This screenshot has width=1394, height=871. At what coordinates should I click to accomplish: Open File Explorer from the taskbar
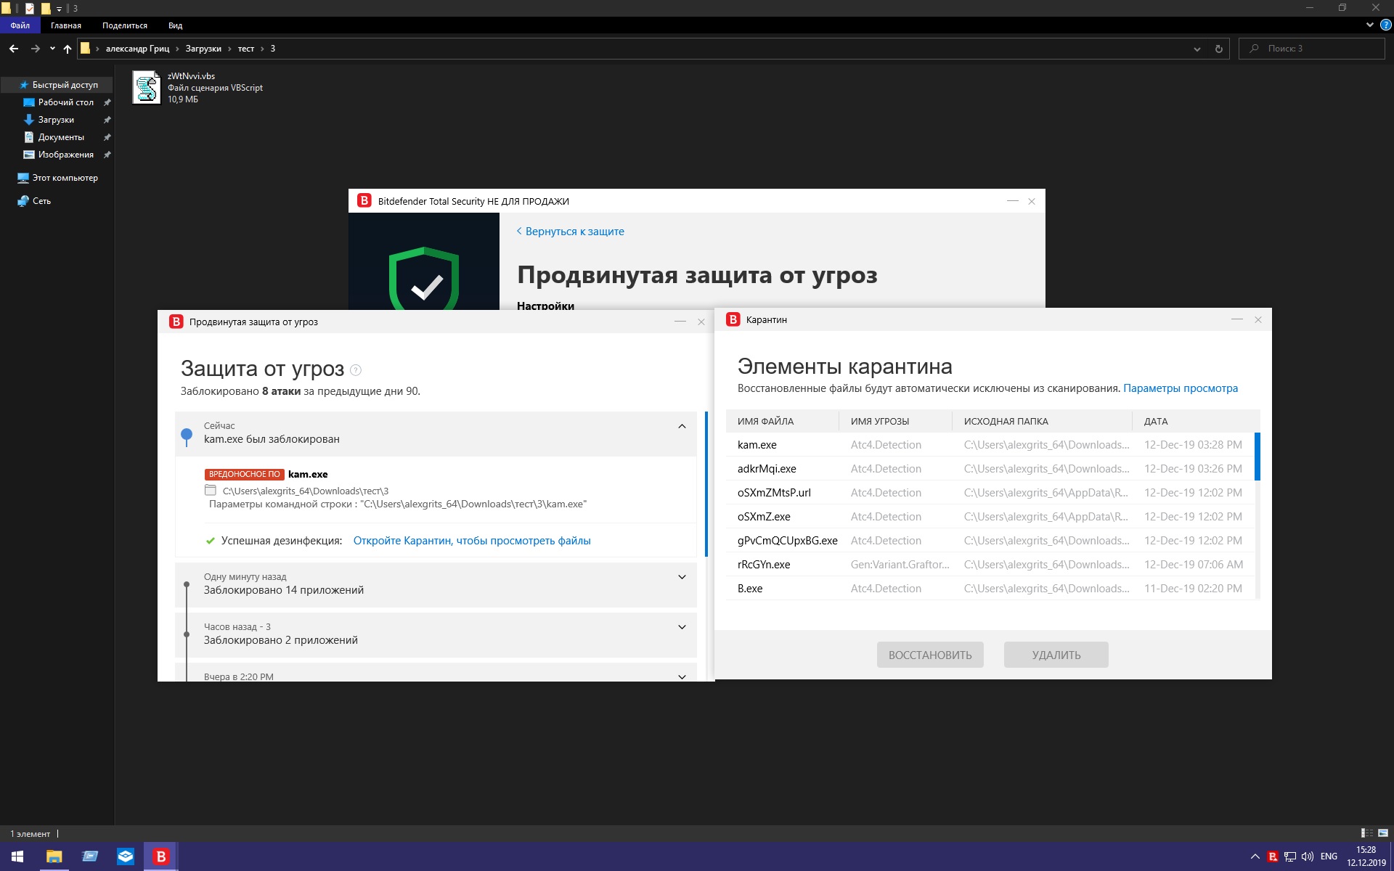click(x=54, y=856)
